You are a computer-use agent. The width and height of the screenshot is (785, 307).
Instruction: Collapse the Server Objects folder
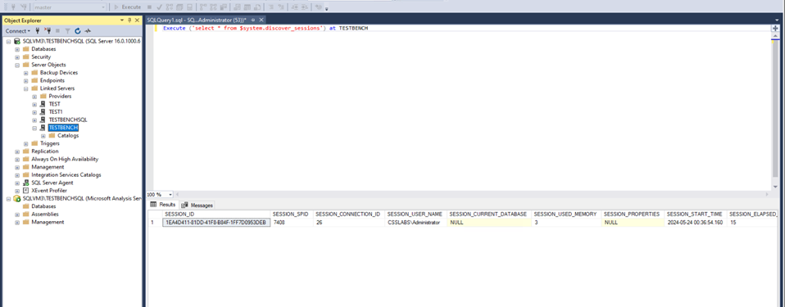17,65
